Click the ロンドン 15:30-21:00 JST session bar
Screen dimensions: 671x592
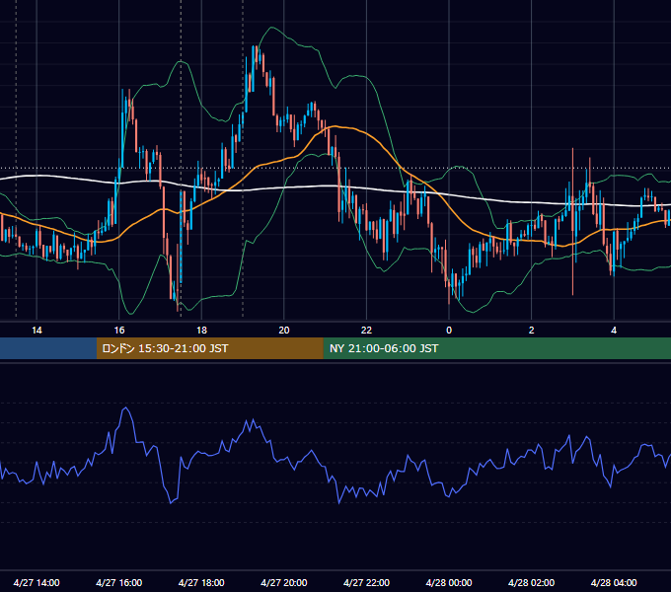coord(209,348)
